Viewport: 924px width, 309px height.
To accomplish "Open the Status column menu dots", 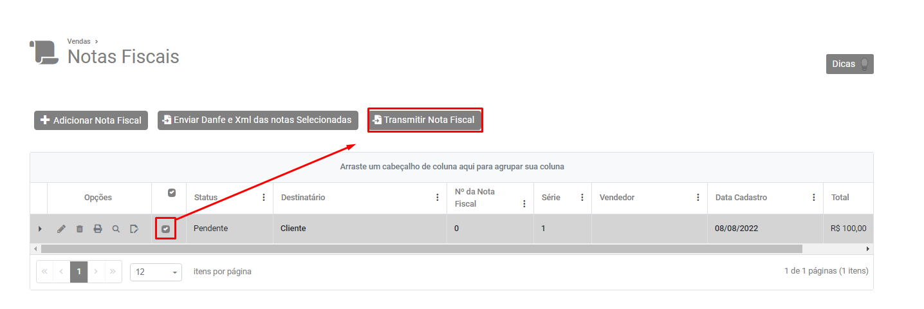I will [x=263, y=198].
